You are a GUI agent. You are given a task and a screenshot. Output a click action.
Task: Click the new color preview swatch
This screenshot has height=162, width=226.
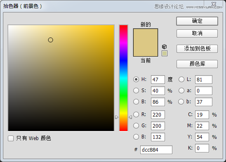tap(146, 36)
